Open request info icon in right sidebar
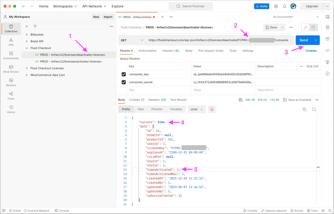 tap(327, 74)
